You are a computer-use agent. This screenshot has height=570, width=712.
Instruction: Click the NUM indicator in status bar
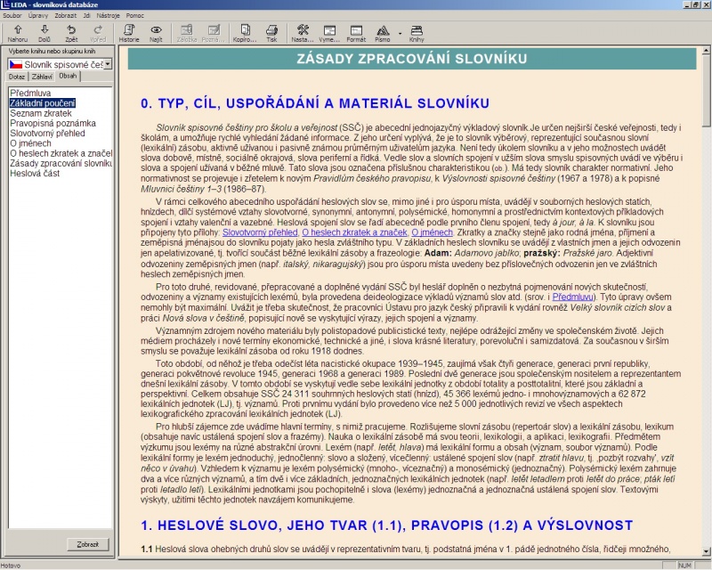pyautogui.click(x=684, y=566)
